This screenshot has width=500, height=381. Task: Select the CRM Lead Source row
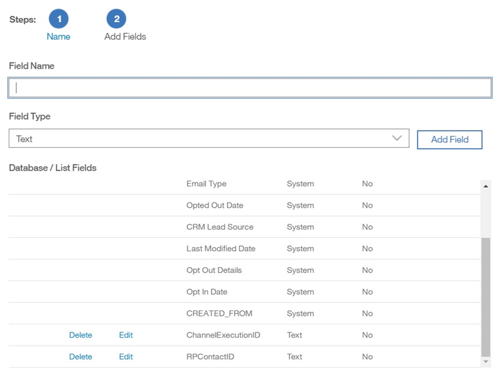[220, 227]
